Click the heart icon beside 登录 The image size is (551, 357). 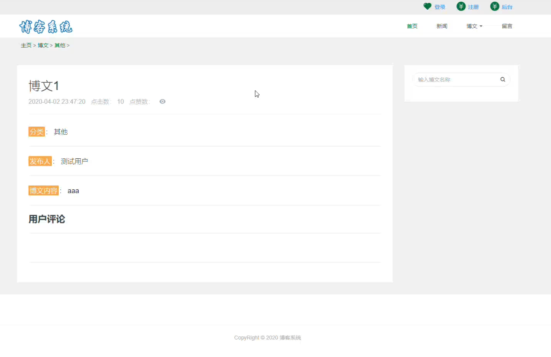pyautogui.click(x=427, y=7)
